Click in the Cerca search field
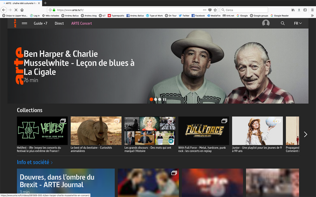The height and width of the screenshot is (197, 316). tap(244, 10)
